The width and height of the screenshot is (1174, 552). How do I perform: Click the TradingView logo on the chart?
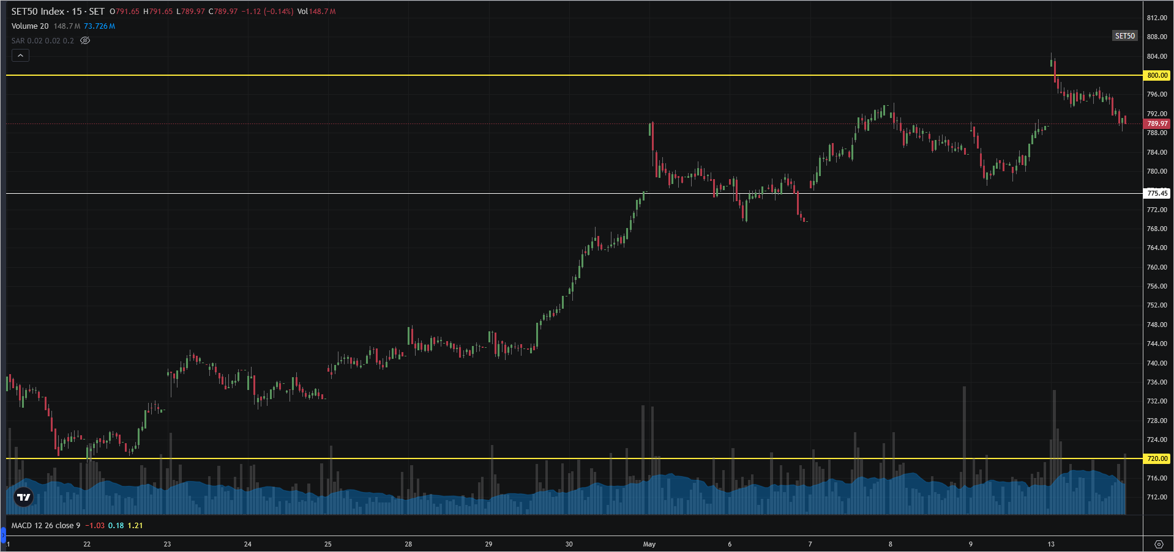pyautogui.click(x=23, y=497)
